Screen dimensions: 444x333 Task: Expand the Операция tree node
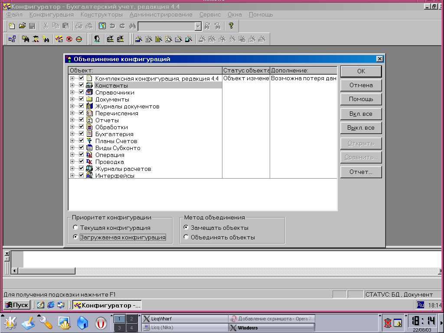[72, 155]
